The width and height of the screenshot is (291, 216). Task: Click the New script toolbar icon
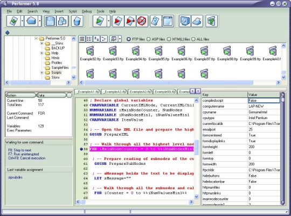tap(13, 21)
